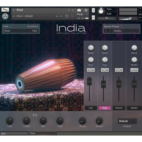Select the Reverb channel button

click(119, 108)
